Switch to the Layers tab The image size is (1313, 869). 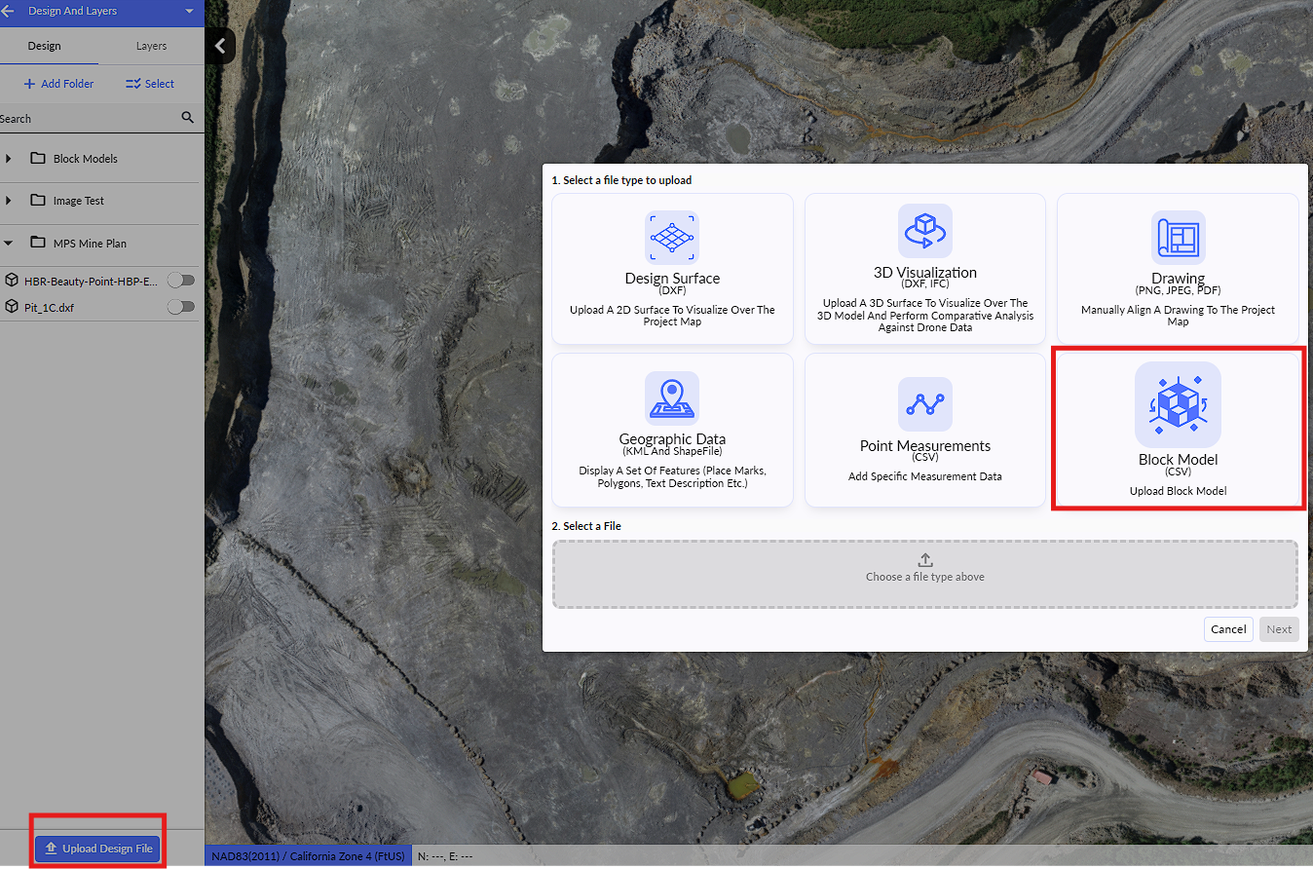click(151, 46)
